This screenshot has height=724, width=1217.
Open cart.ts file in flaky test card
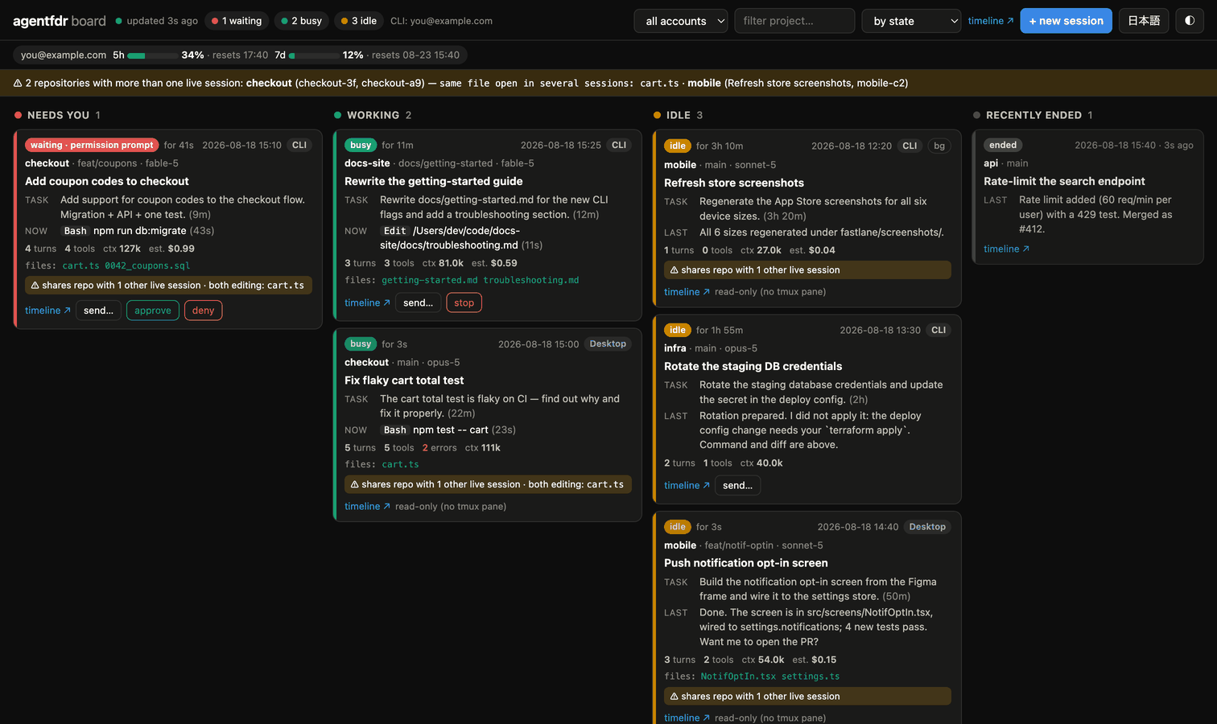coord(400,464)
